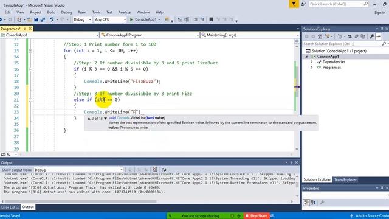Viewport: 389px width, 219px height.
Task: Click the Home icon in Solution Explorer
Action: pos(320,36)
